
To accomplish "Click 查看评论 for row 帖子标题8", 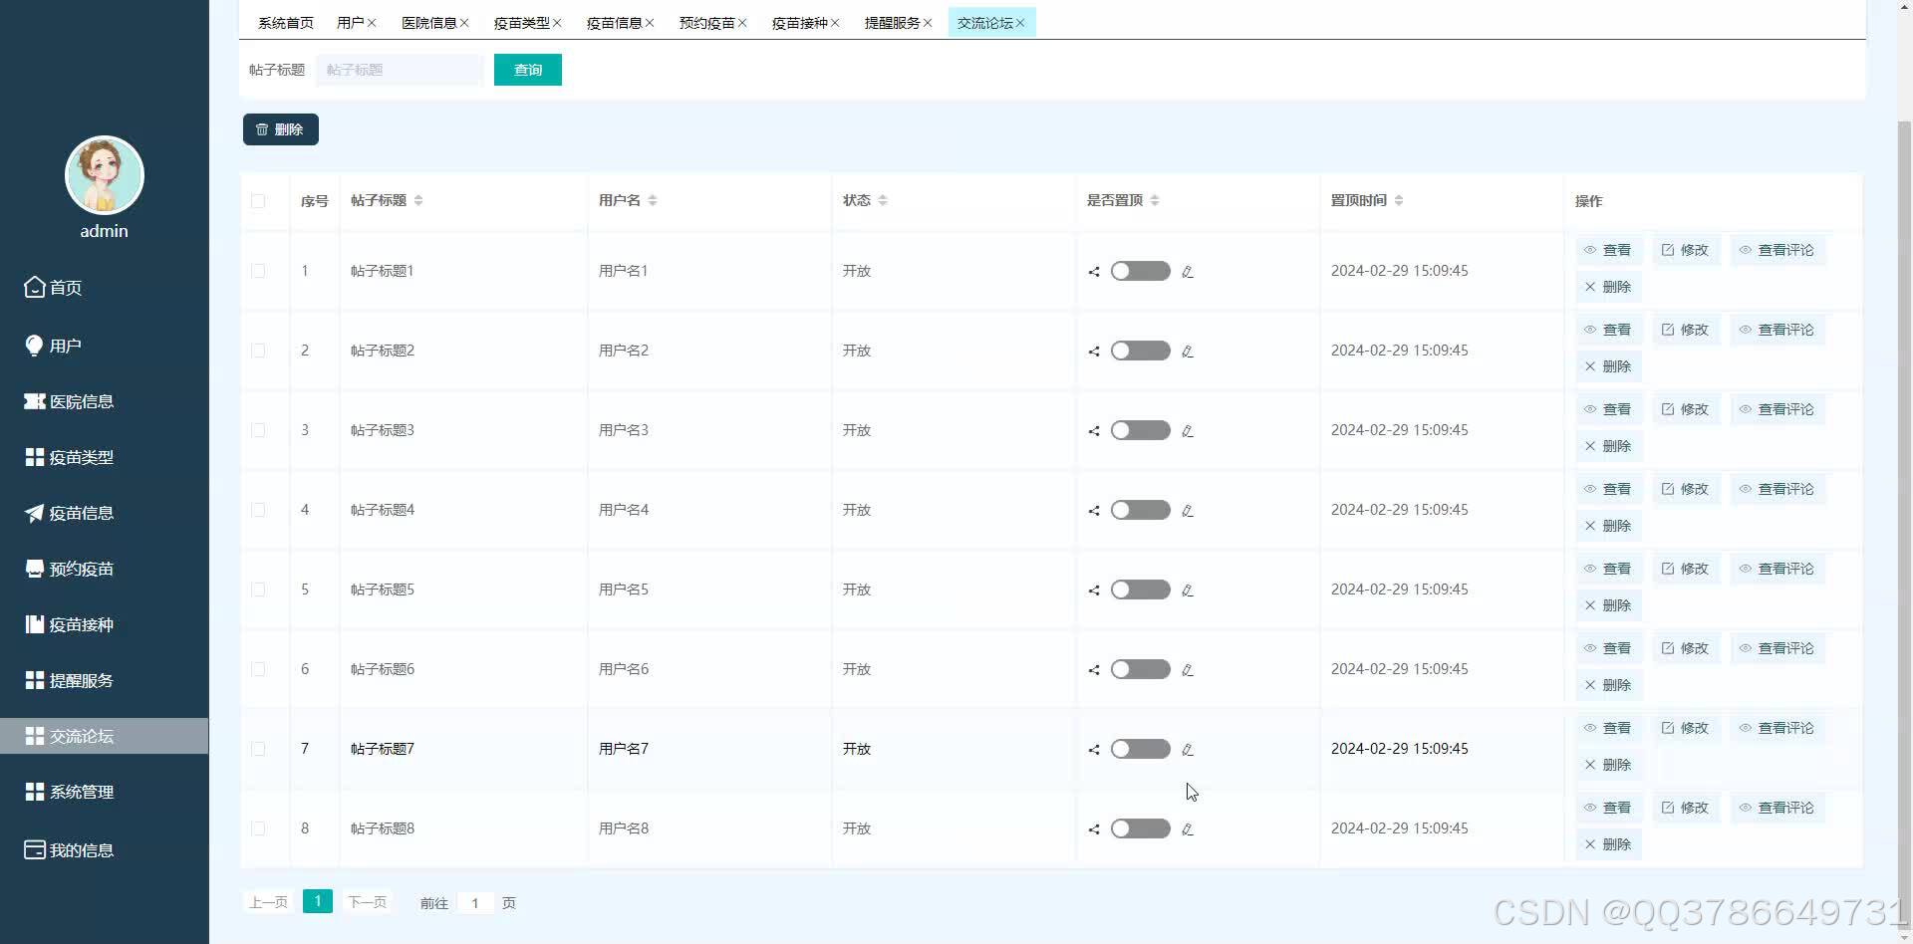I will (1777, 808).
